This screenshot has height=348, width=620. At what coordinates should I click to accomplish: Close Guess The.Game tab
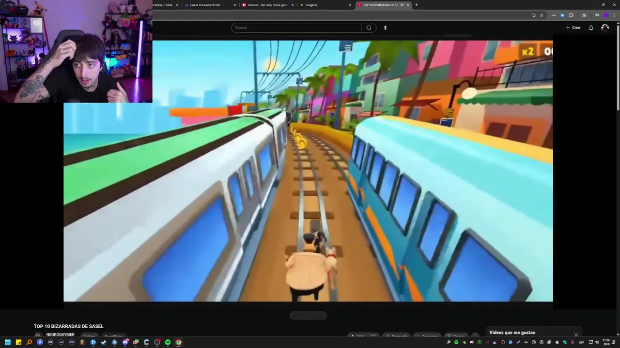235,5
